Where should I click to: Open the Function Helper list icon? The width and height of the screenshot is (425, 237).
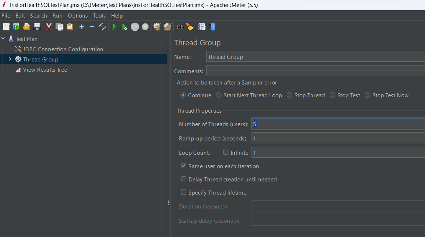tap(202, 27)
